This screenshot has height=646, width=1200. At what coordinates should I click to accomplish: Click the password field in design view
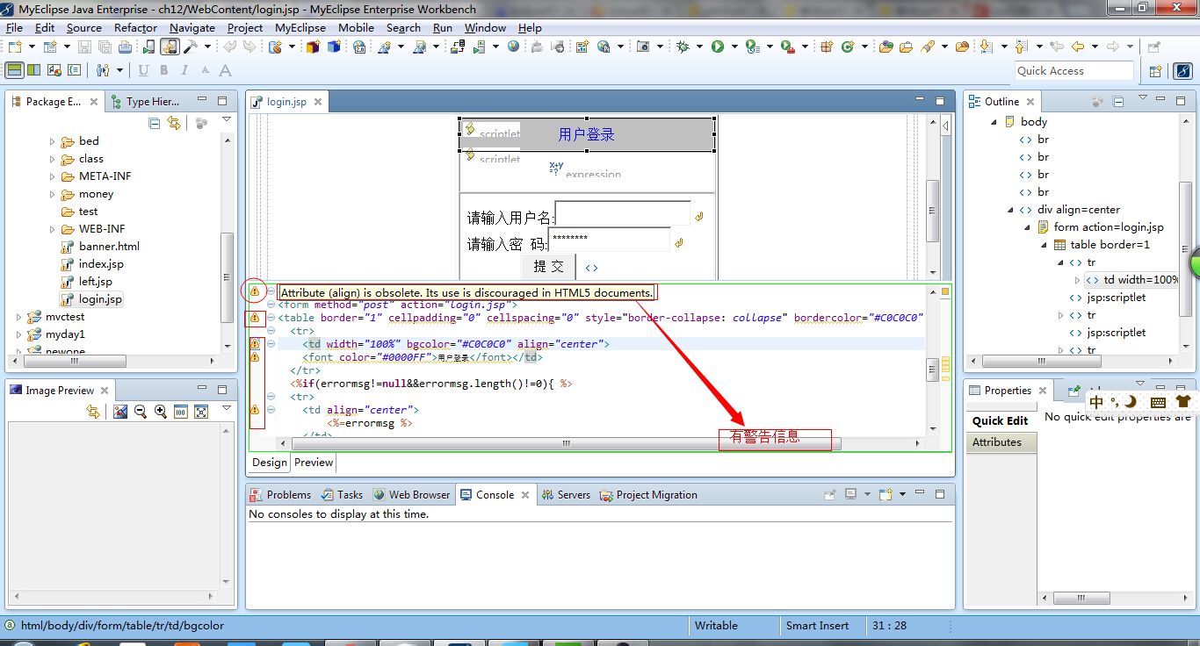pyautogui.click(x=610, y=240)
